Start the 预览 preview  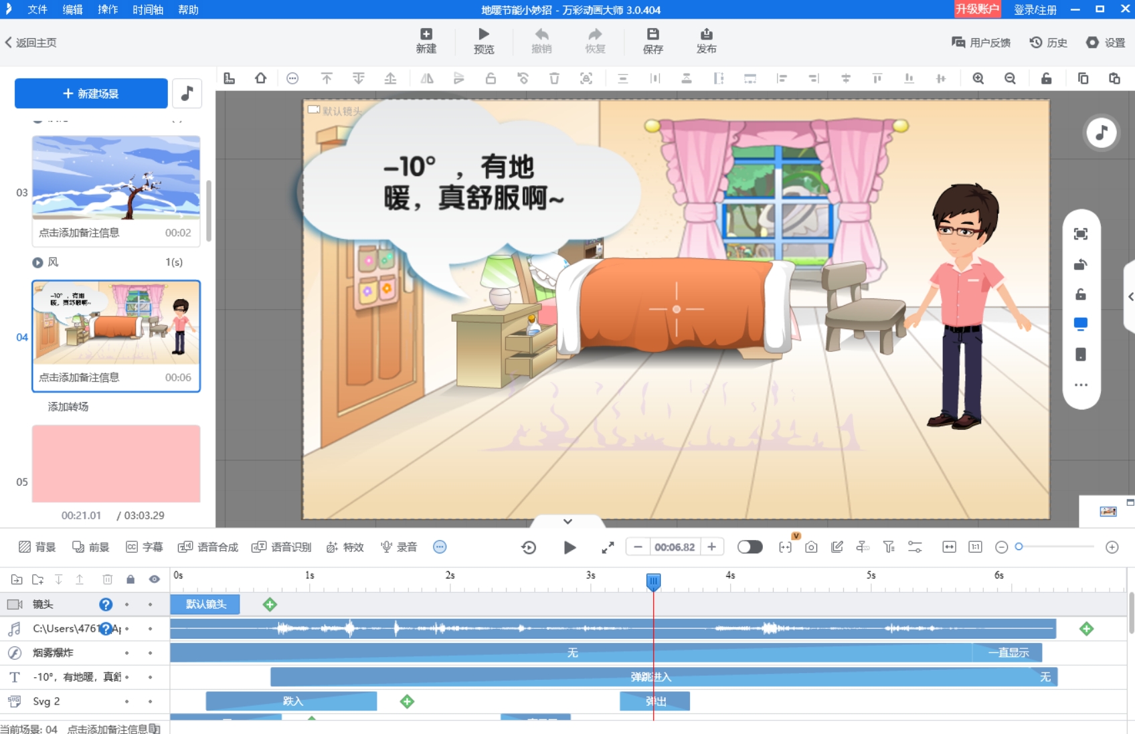point(483,41)
